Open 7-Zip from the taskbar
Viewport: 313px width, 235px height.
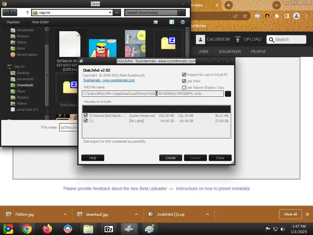tap(109, 229)
